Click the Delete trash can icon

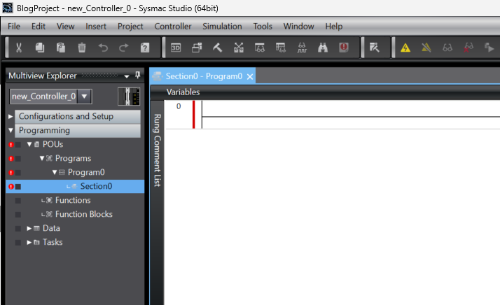(82, 48)
